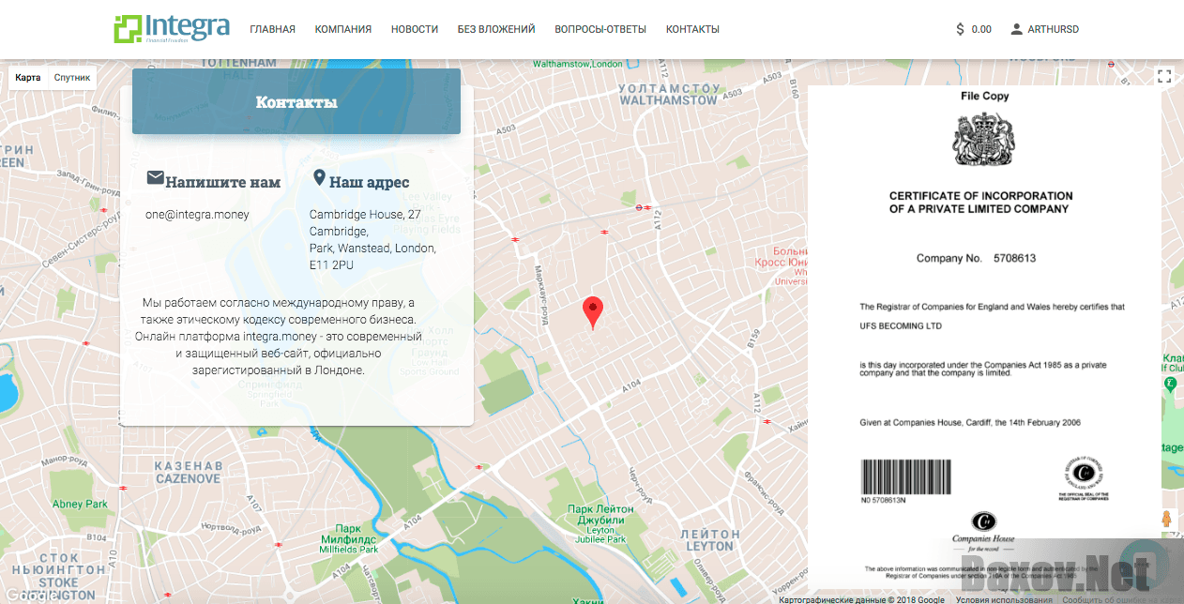Open the ГЛАВНАЯ menu item
Viewport: 1184px width, 604px height.
(272, 29)
